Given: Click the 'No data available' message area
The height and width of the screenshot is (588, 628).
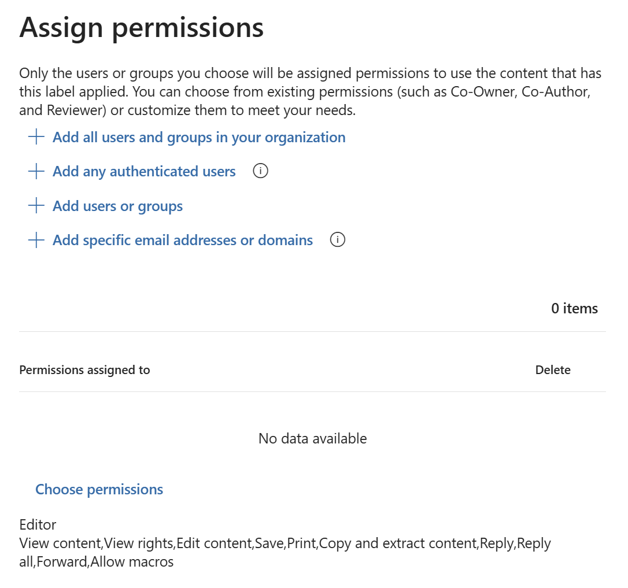Looking at the screenshot, I should point(312,438).
